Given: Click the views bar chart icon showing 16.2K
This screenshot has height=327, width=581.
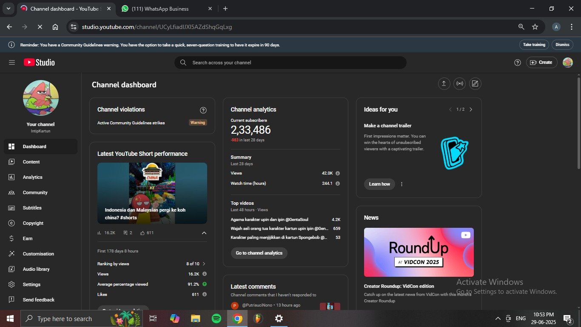Looking at the screenshot, I should [x=100, y=233].
